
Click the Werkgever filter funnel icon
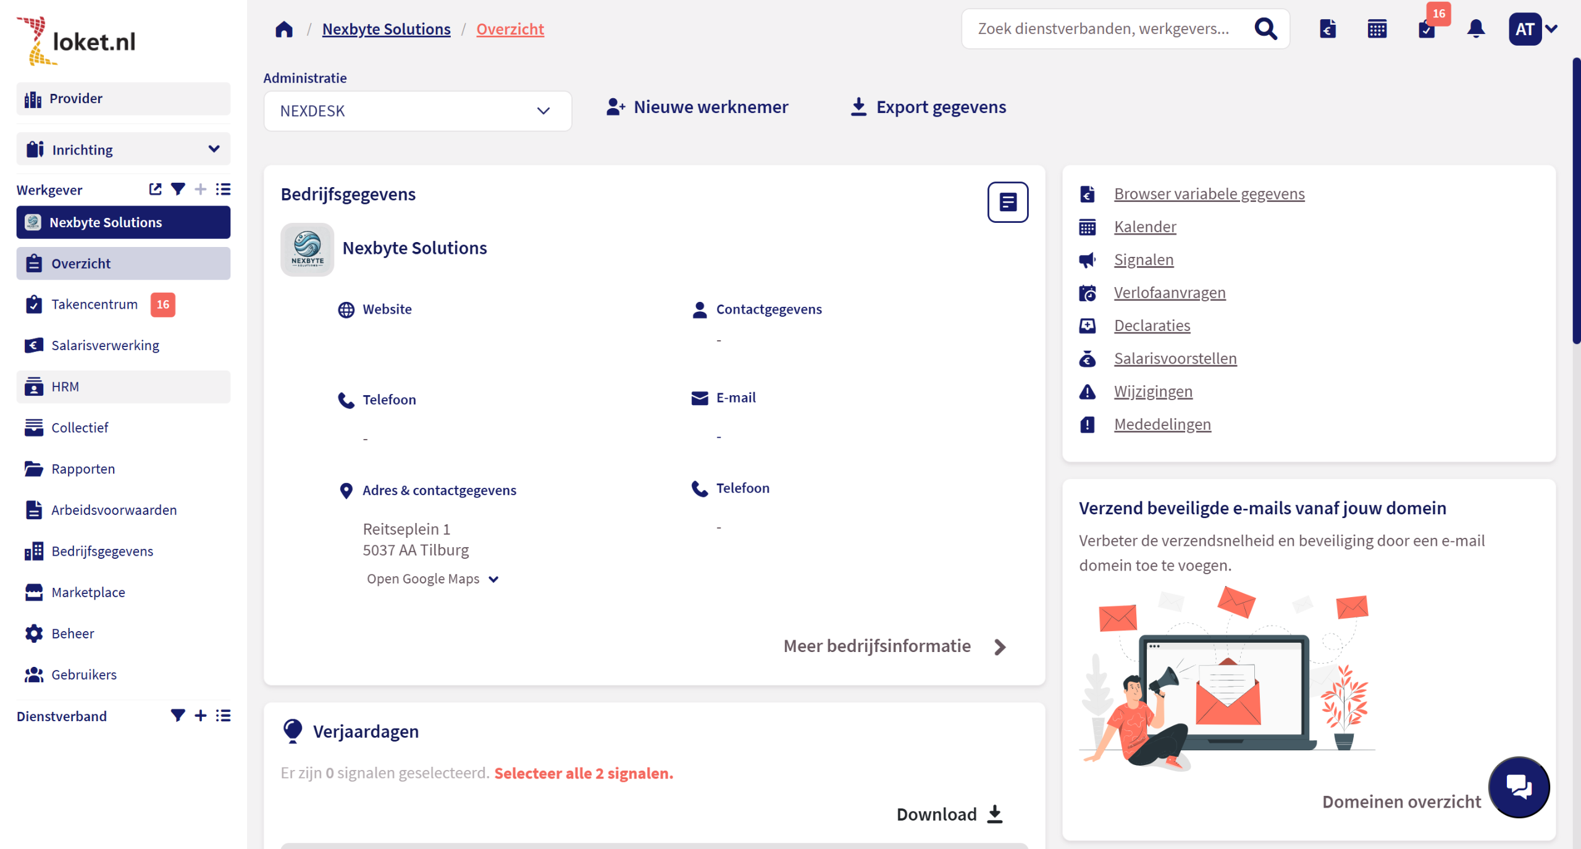click(178, 190)
